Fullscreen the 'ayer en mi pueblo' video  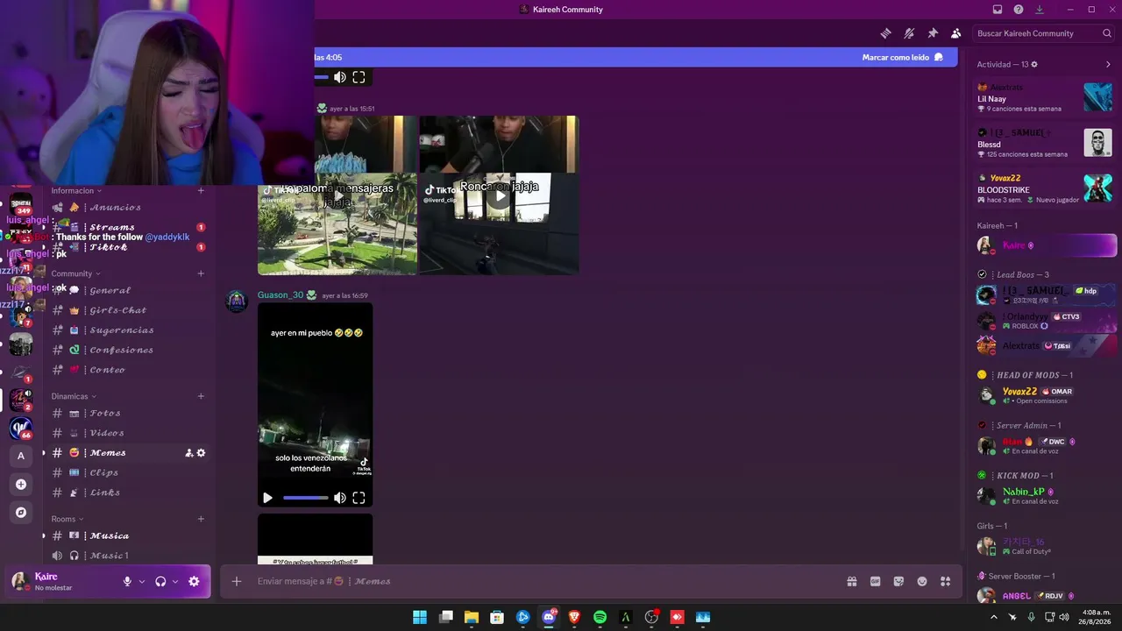(x=359, y=498)
